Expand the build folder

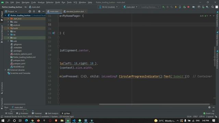click(8, 28)
